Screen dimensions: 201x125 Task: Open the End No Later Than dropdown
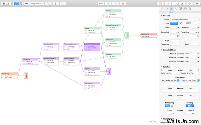point(190,80)
